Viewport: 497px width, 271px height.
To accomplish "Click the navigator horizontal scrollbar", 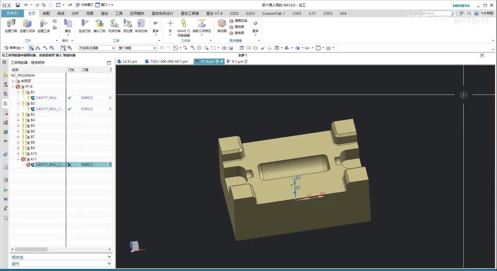I will 31,249.
